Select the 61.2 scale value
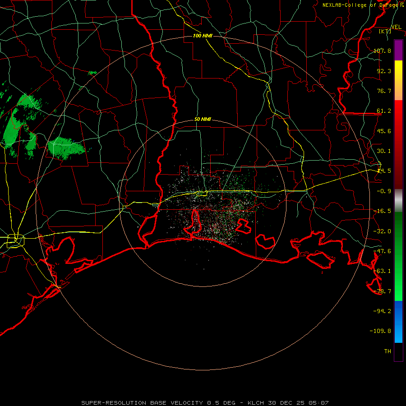This screenshot has width=406, height=406. pyautogui.click(x=384, y=111)
